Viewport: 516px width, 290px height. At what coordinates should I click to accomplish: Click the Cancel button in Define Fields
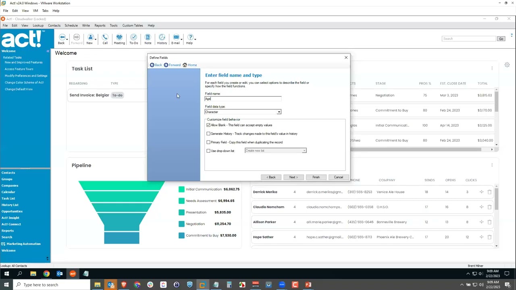pos(339,177)
